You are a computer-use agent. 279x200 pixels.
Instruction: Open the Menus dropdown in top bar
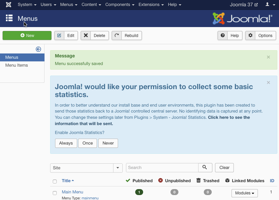69,4
